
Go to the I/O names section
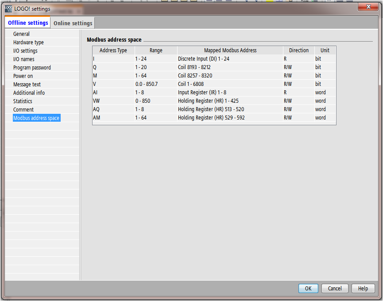pos(23,59)
